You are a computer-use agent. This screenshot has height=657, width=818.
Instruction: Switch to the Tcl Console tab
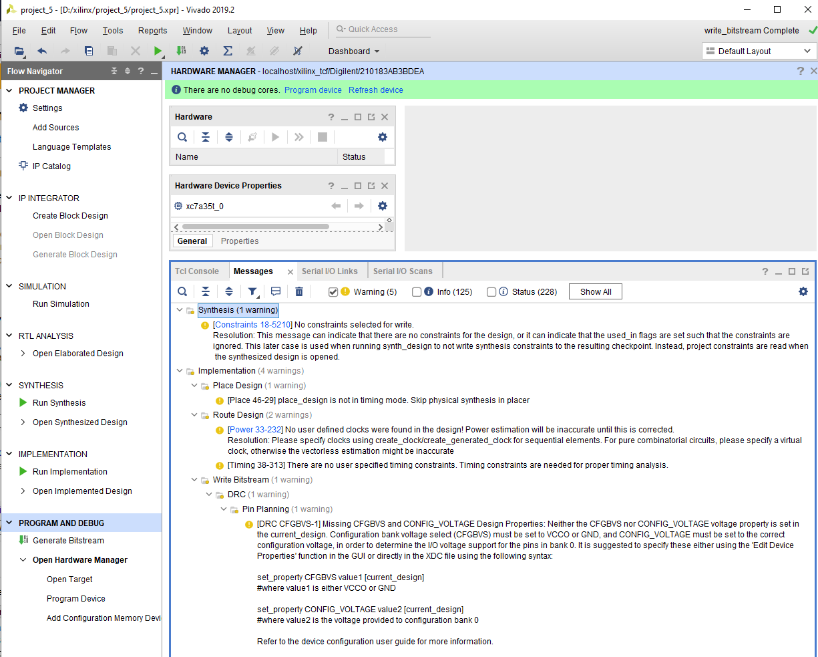click(x=197, y=271)
